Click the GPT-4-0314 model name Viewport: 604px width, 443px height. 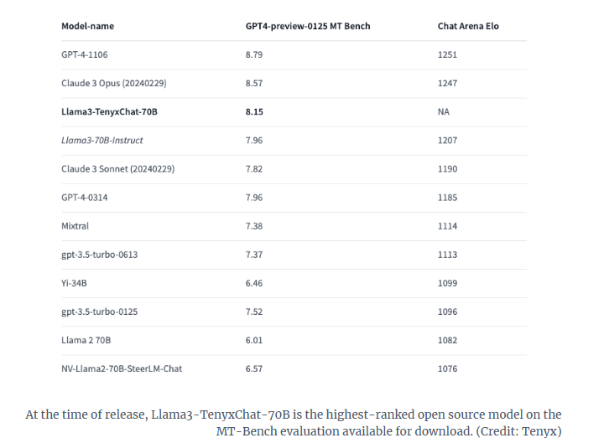pos(85,198)
